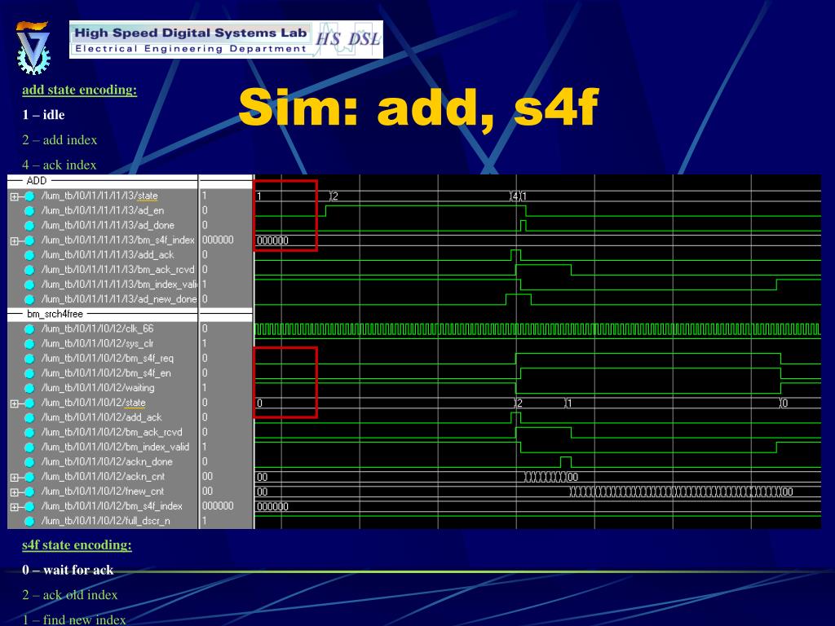
Task: Click the cyan signal icon for ad_en
Action: [29, 211]
